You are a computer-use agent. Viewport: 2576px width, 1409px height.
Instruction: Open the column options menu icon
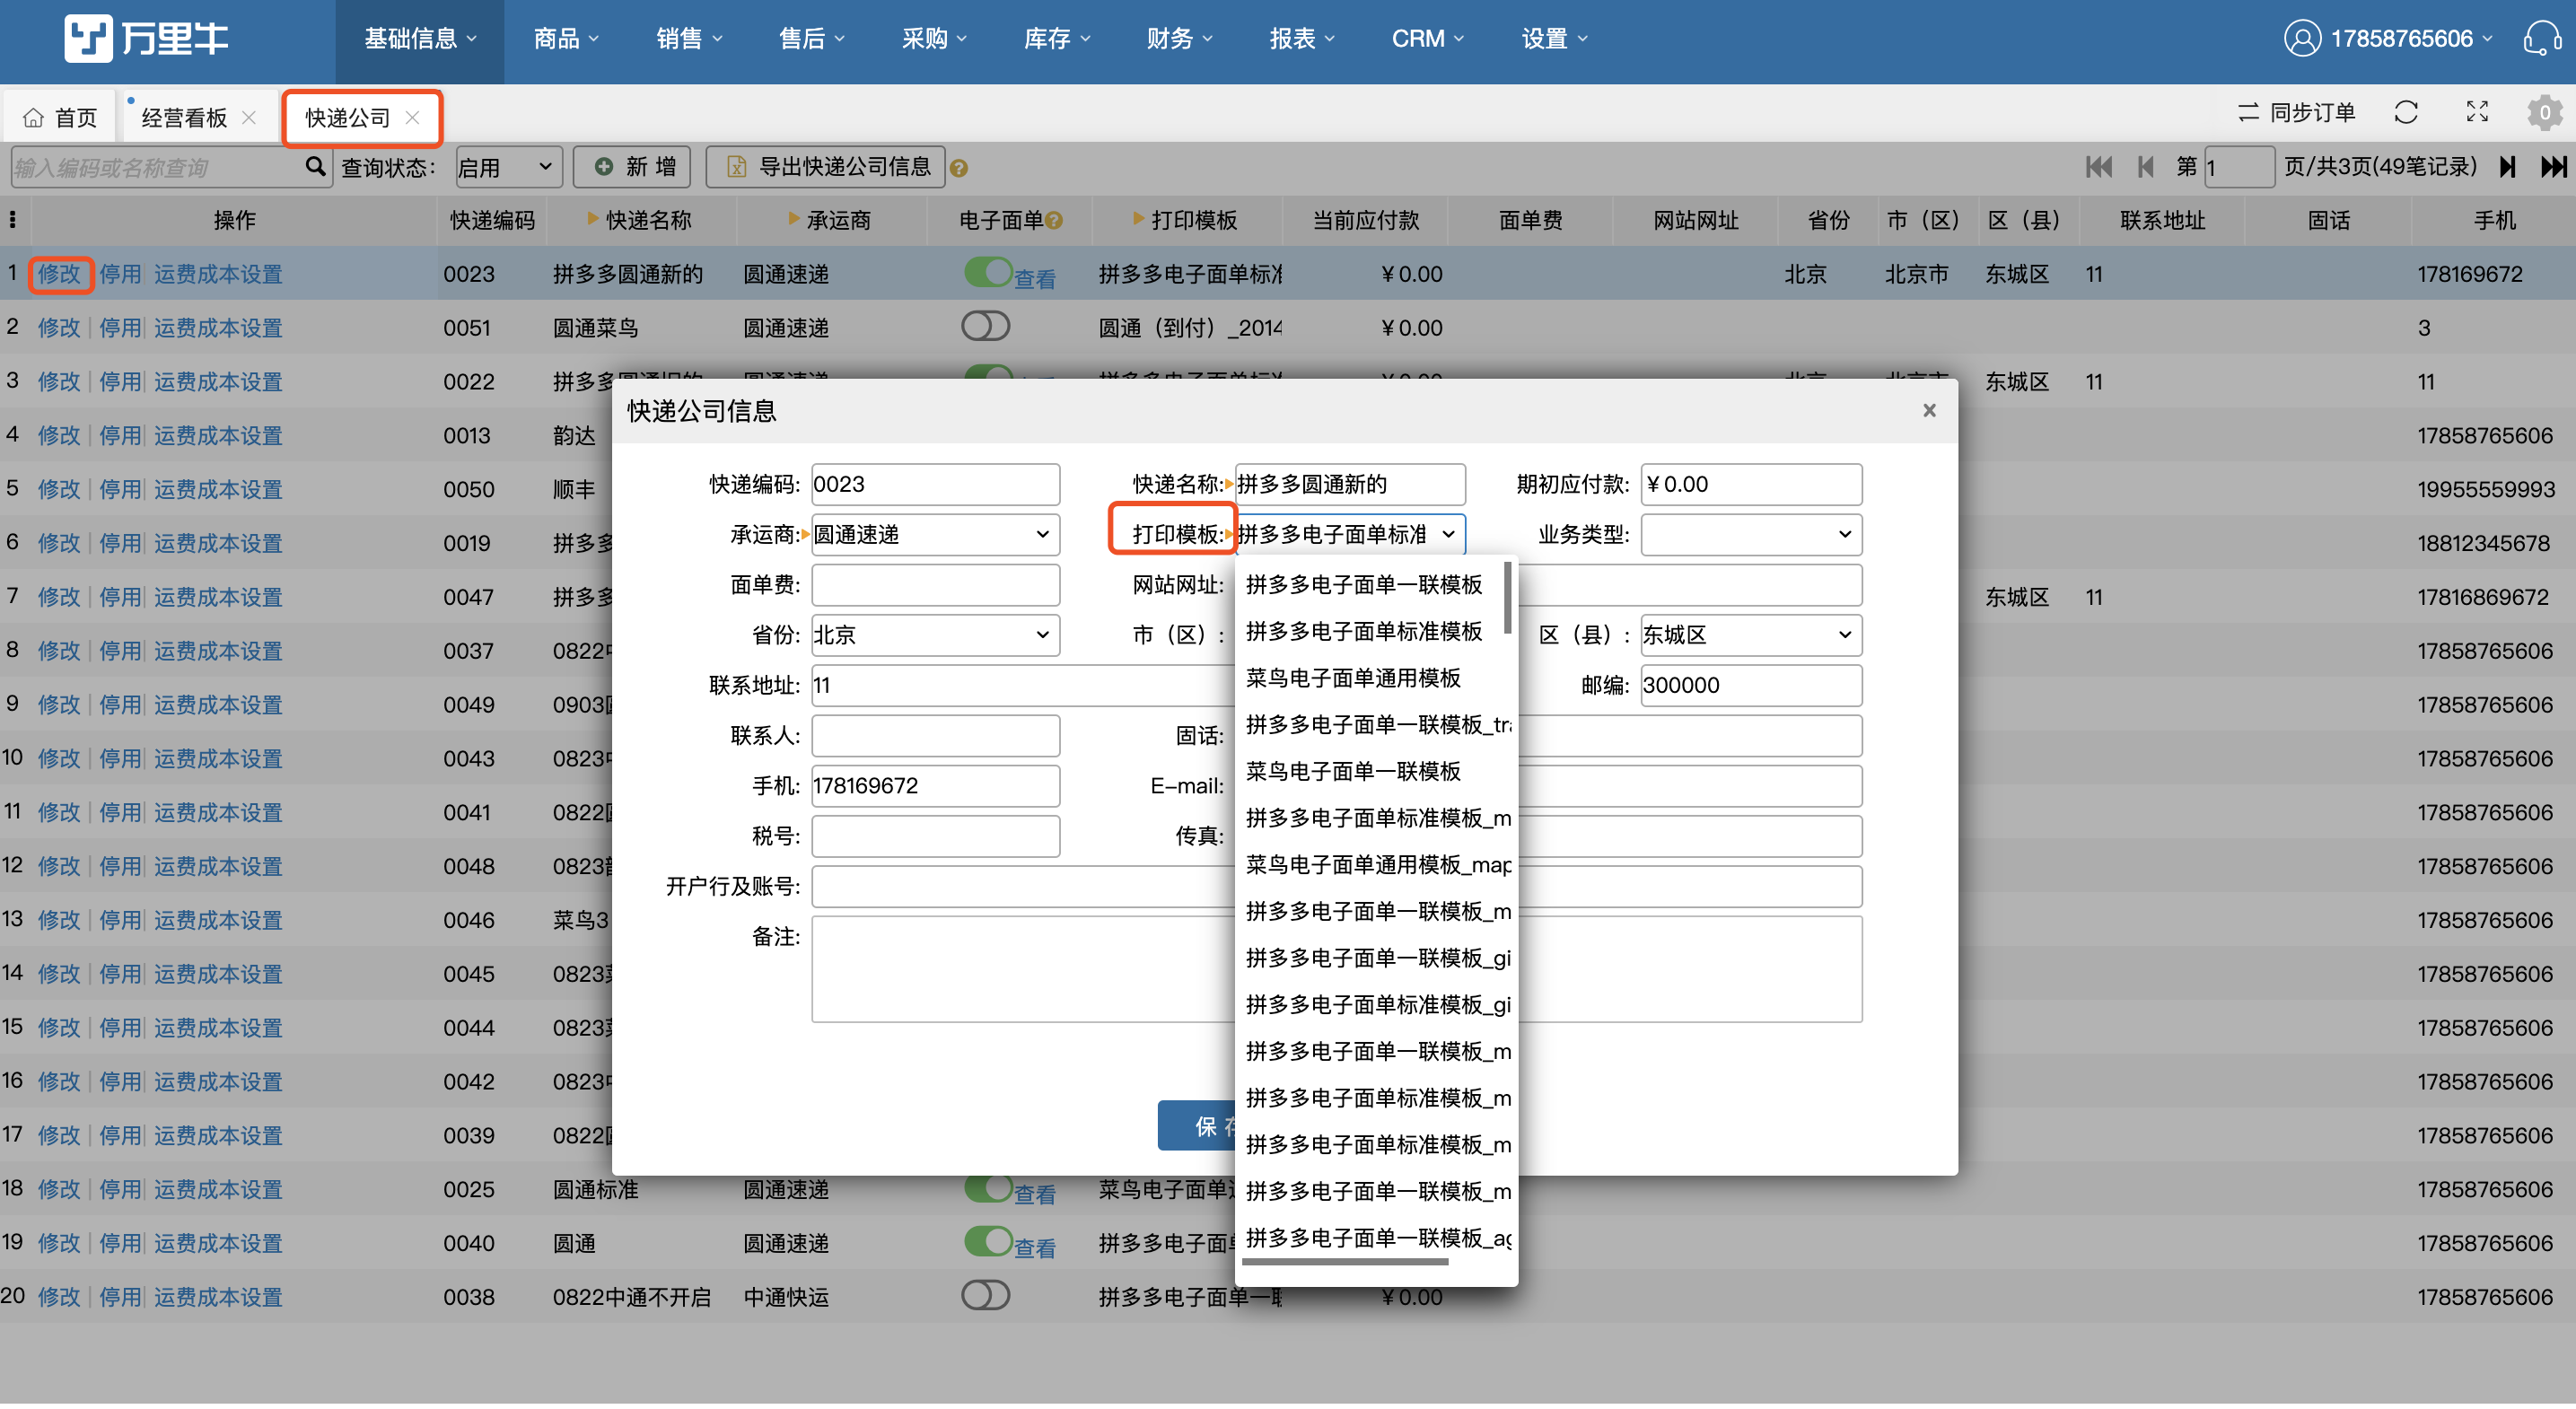[x=12, y=219]
